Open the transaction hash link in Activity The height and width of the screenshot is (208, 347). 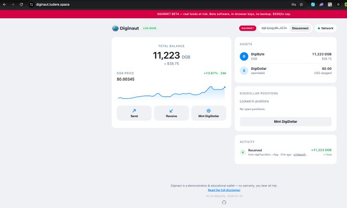coord(300,154)
